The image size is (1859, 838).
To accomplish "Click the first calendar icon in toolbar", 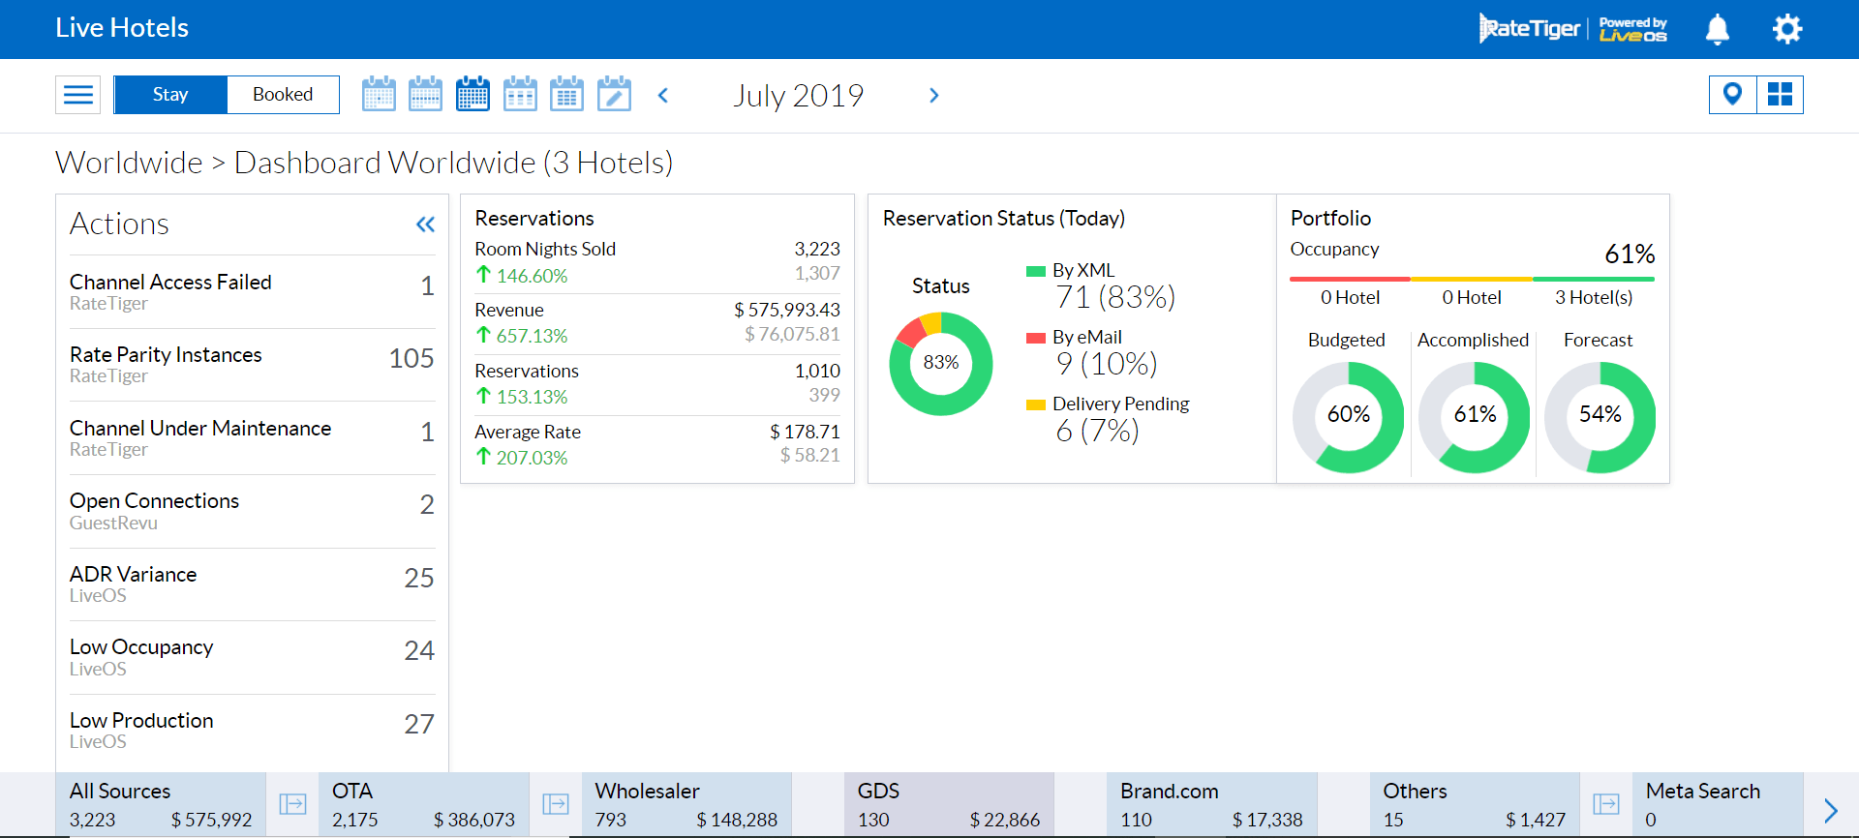I will (x=379, y=95).
